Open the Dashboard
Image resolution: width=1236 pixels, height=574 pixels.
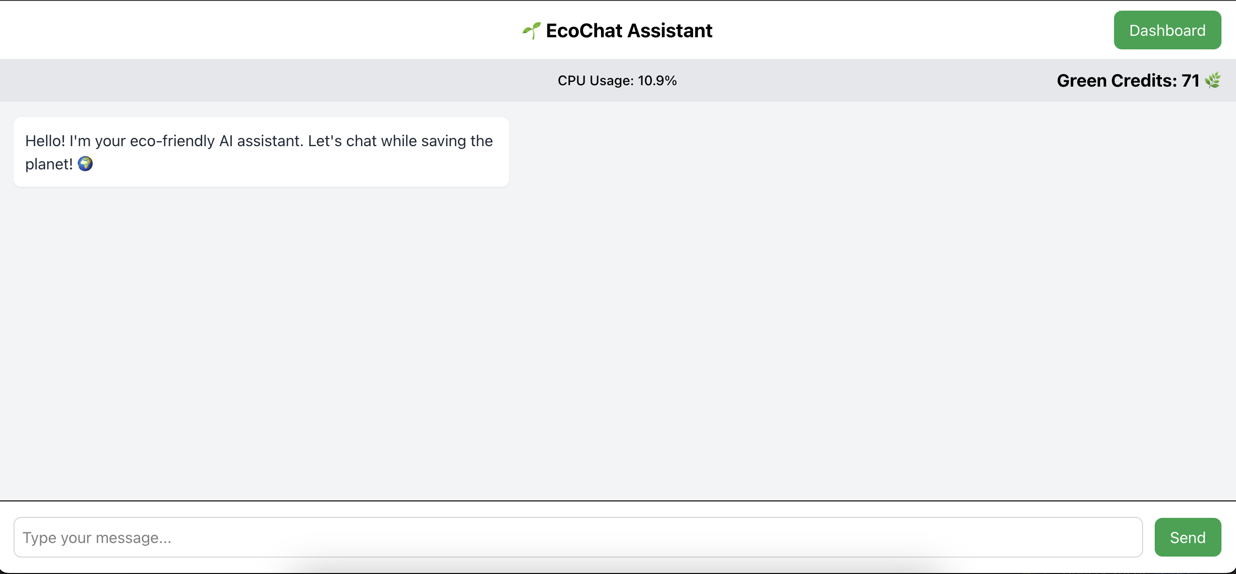(1167, 30)
